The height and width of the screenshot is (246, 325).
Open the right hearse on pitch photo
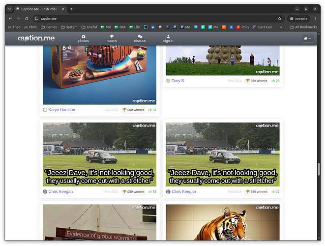pyautogui.click(x=223, y=154)
